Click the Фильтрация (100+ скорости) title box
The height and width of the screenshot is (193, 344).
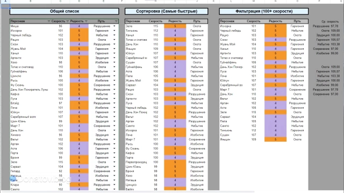coord(264,11)
